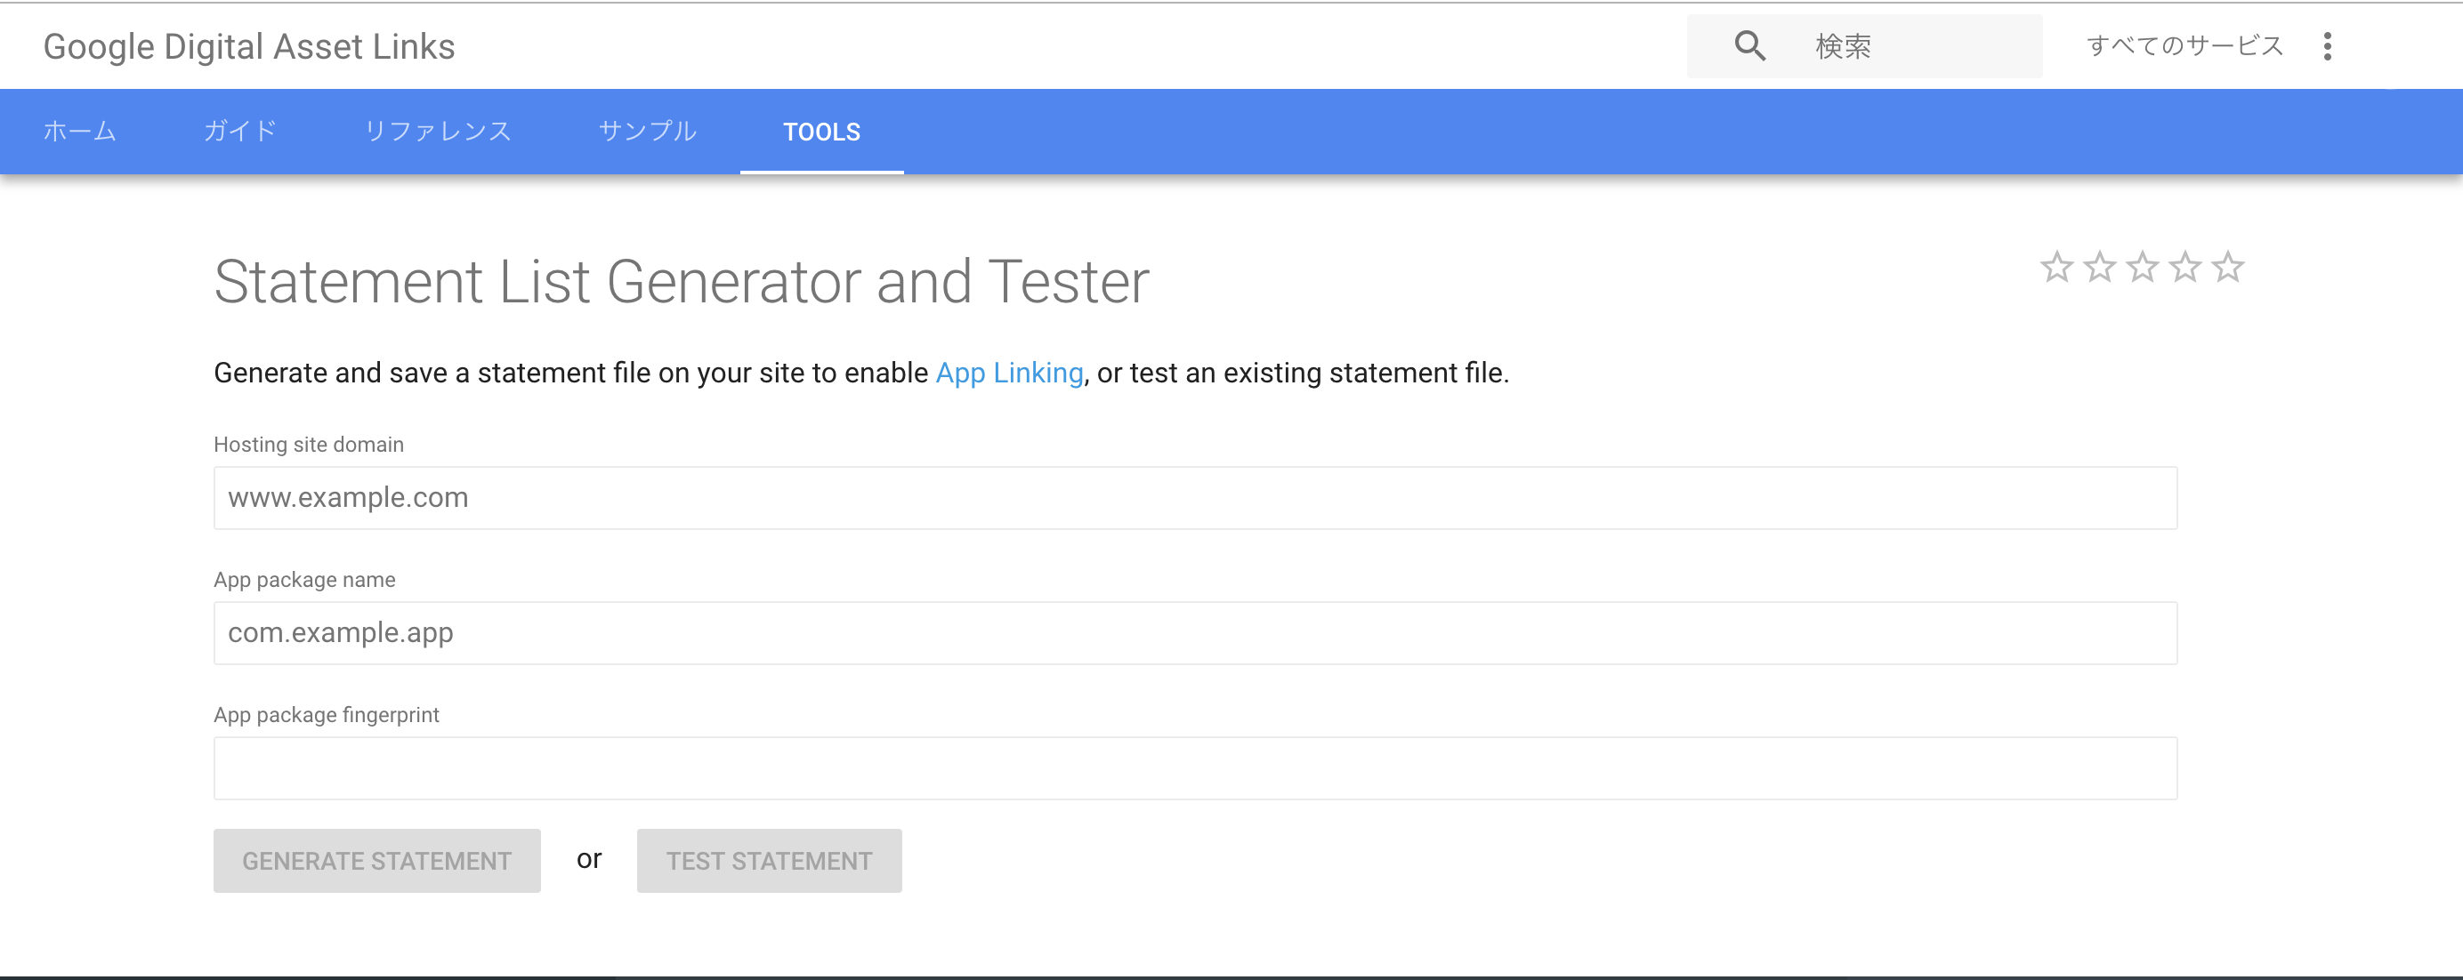Screen dimensions: 2463x980
Task: Rate the page with the first star
Action: pos(2057,270)
